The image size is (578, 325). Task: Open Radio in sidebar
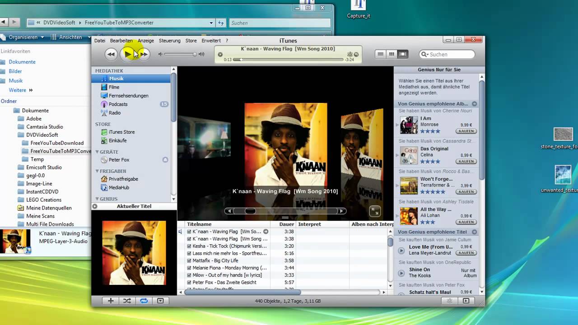pyautogui.click(x=114, y=113)
